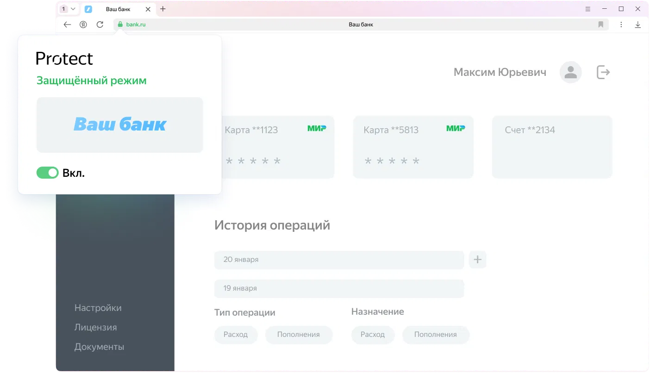Turn off the protected mode toggle
This screenshot has width=650, height=373.
pos(48,173)
